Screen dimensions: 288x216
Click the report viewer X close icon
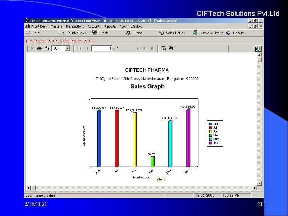coord(32,48)
